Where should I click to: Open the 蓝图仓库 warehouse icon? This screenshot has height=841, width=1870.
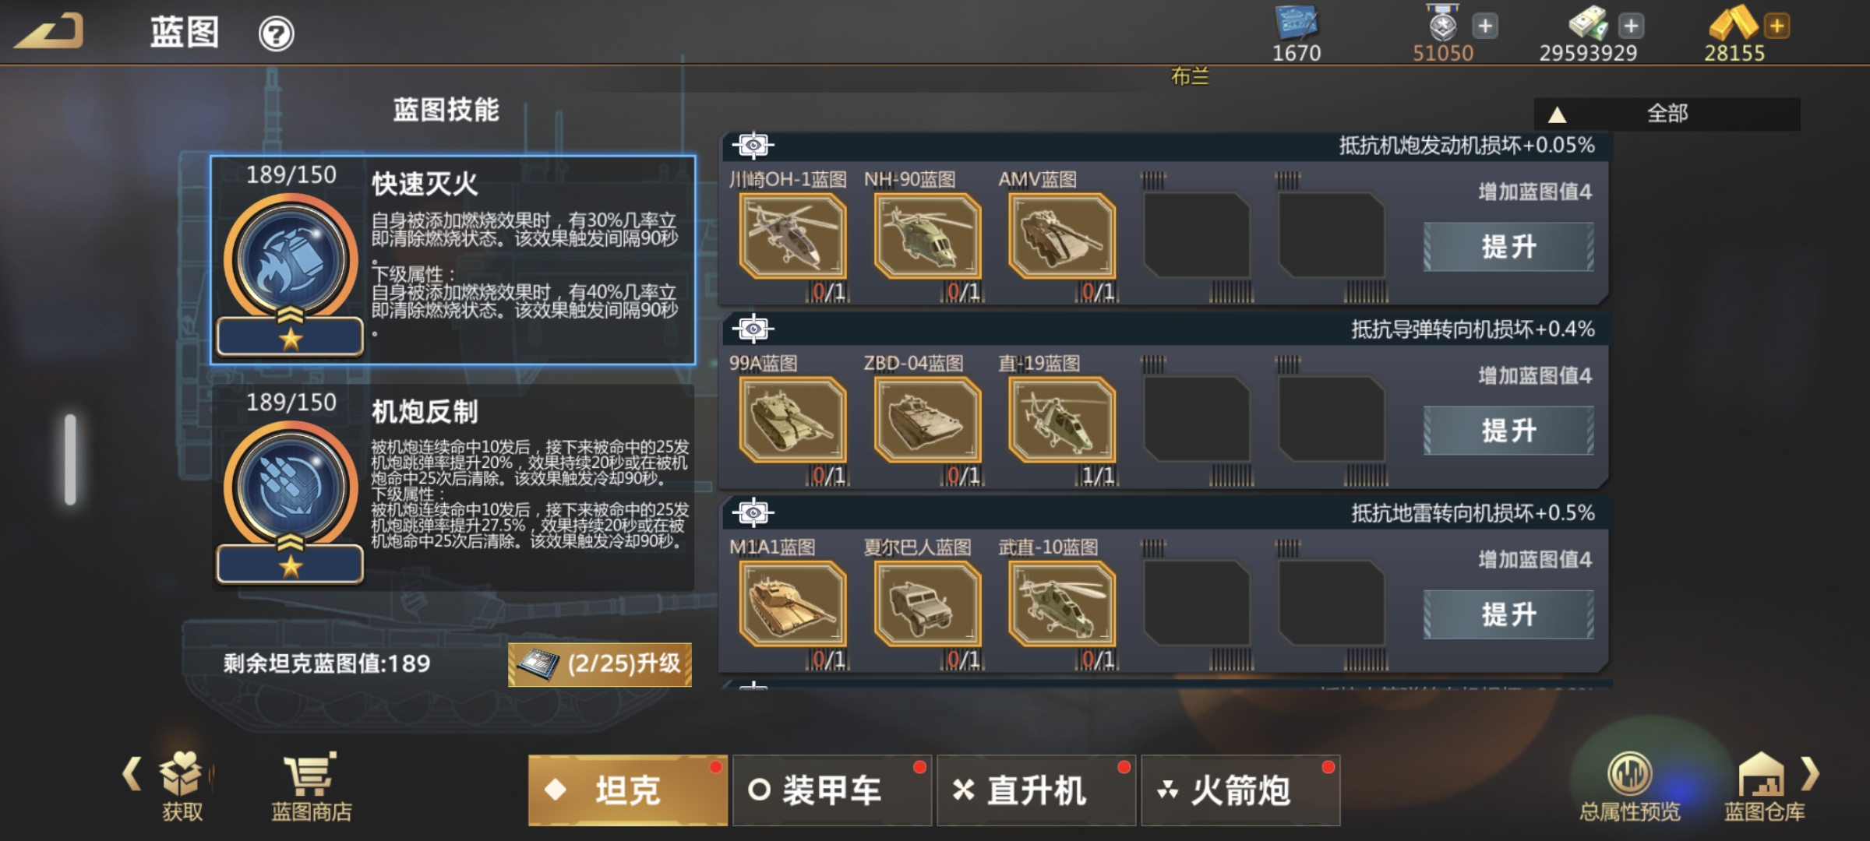1762,773
